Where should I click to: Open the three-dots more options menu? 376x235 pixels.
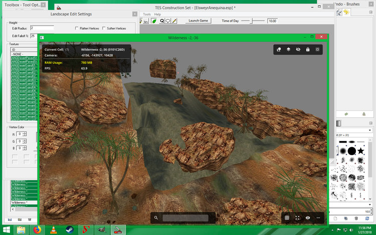(x=318, y=218)
